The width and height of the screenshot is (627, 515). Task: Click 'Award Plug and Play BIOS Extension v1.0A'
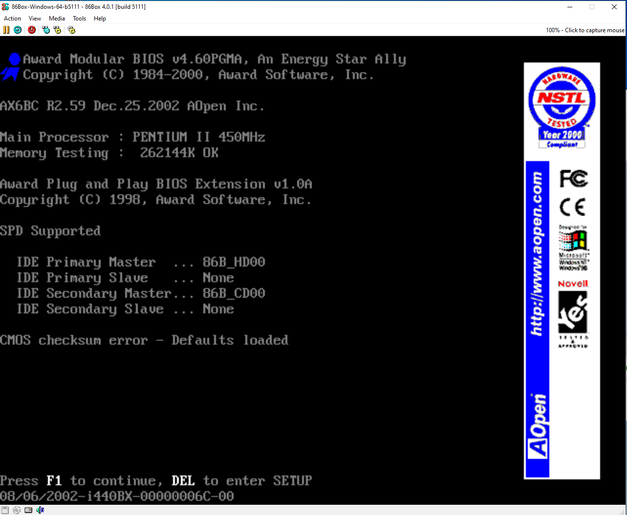click(x=156, y=184)
